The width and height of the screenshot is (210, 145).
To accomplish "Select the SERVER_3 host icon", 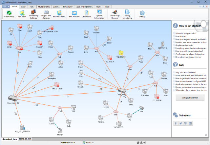I will pos(163,44).
